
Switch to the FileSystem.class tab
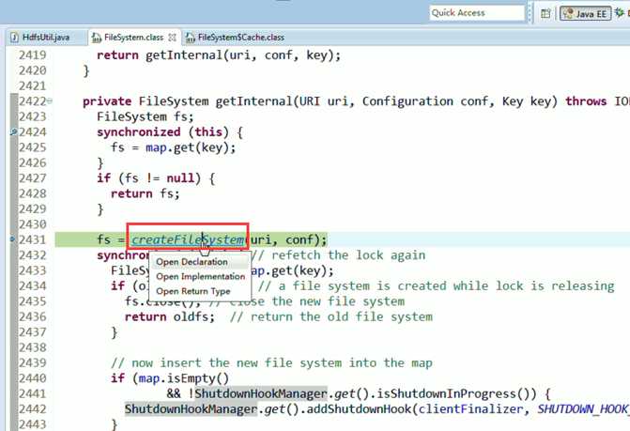(133, 38)
